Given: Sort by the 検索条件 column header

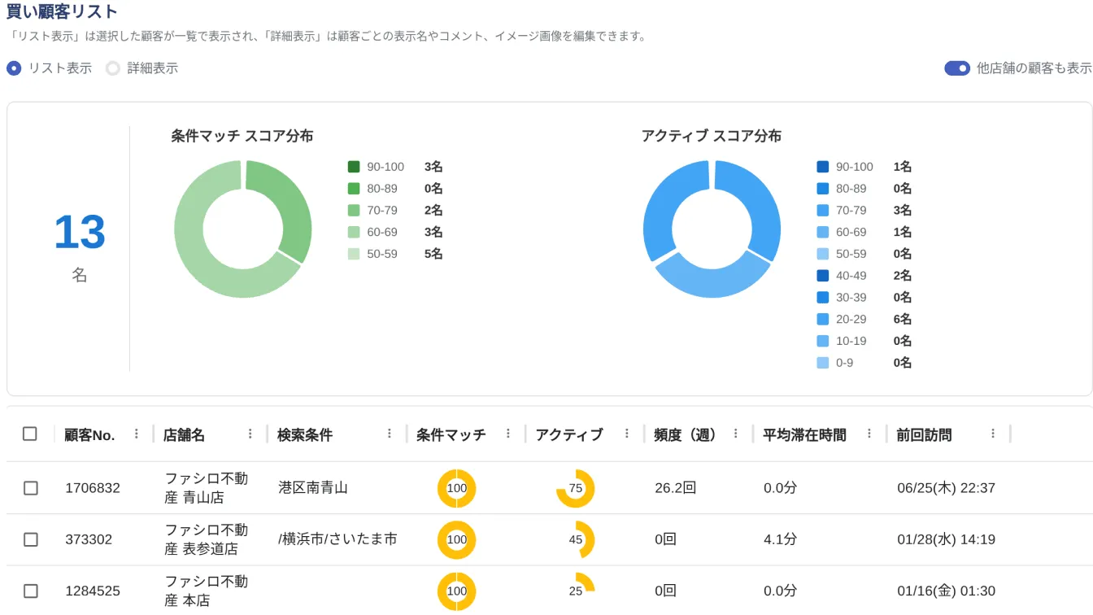Looking at the screenshot, I should (x=305, y=435).
